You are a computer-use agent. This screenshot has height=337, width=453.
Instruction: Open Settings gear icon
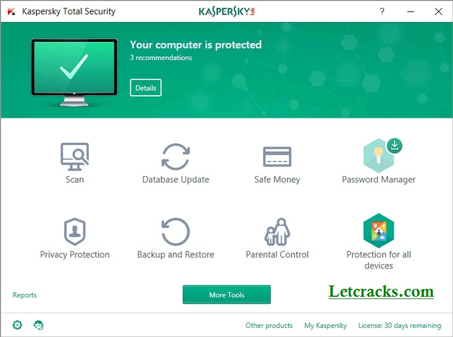[18, 325]
